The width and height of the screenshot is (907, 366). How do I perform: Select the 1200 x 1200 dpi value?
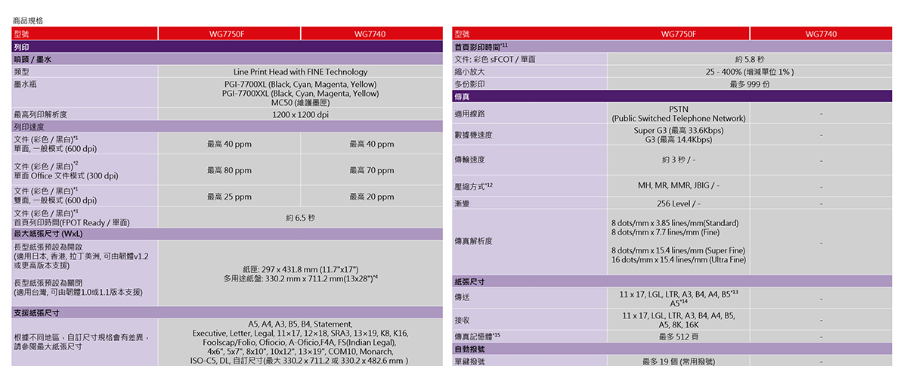coord(300,115)
